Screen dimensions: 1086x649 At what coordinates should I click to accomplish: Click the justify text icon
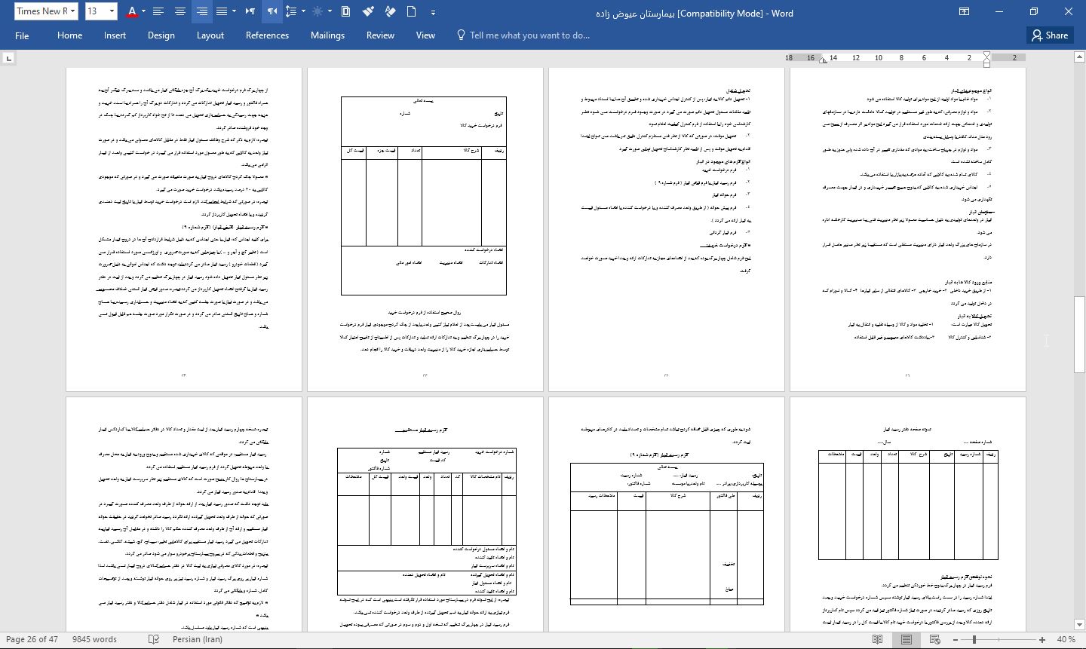tap(222, 11)
